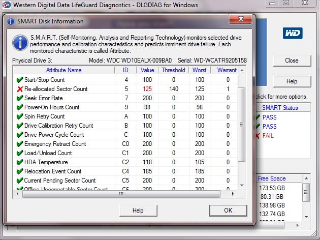
Task: Click the FAIL status text in main window
Action: tap(268, 136)
